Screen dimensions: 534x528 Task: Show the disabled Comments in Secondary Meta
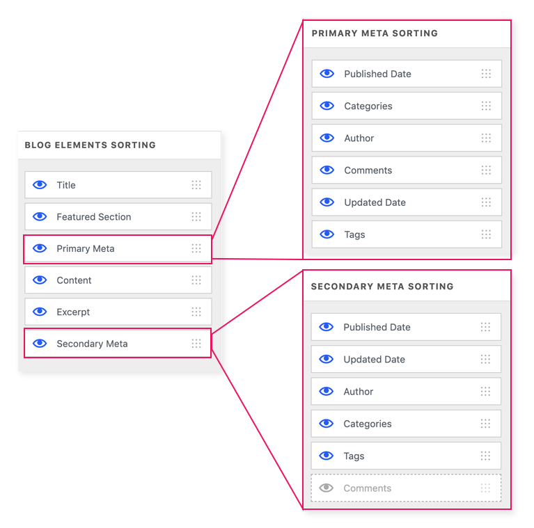(327, 488)
